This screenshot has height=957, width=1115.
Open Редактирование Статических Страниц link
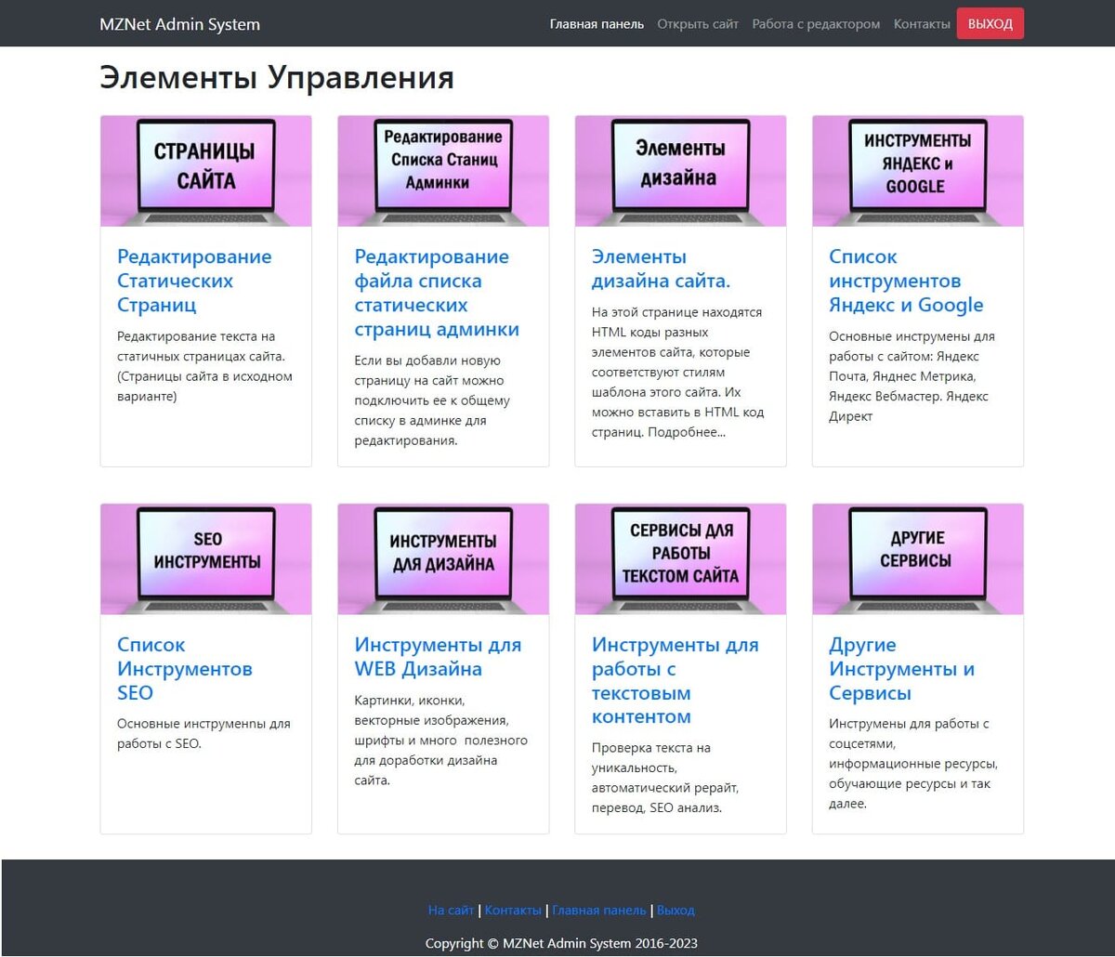click(x=194, y=280)
